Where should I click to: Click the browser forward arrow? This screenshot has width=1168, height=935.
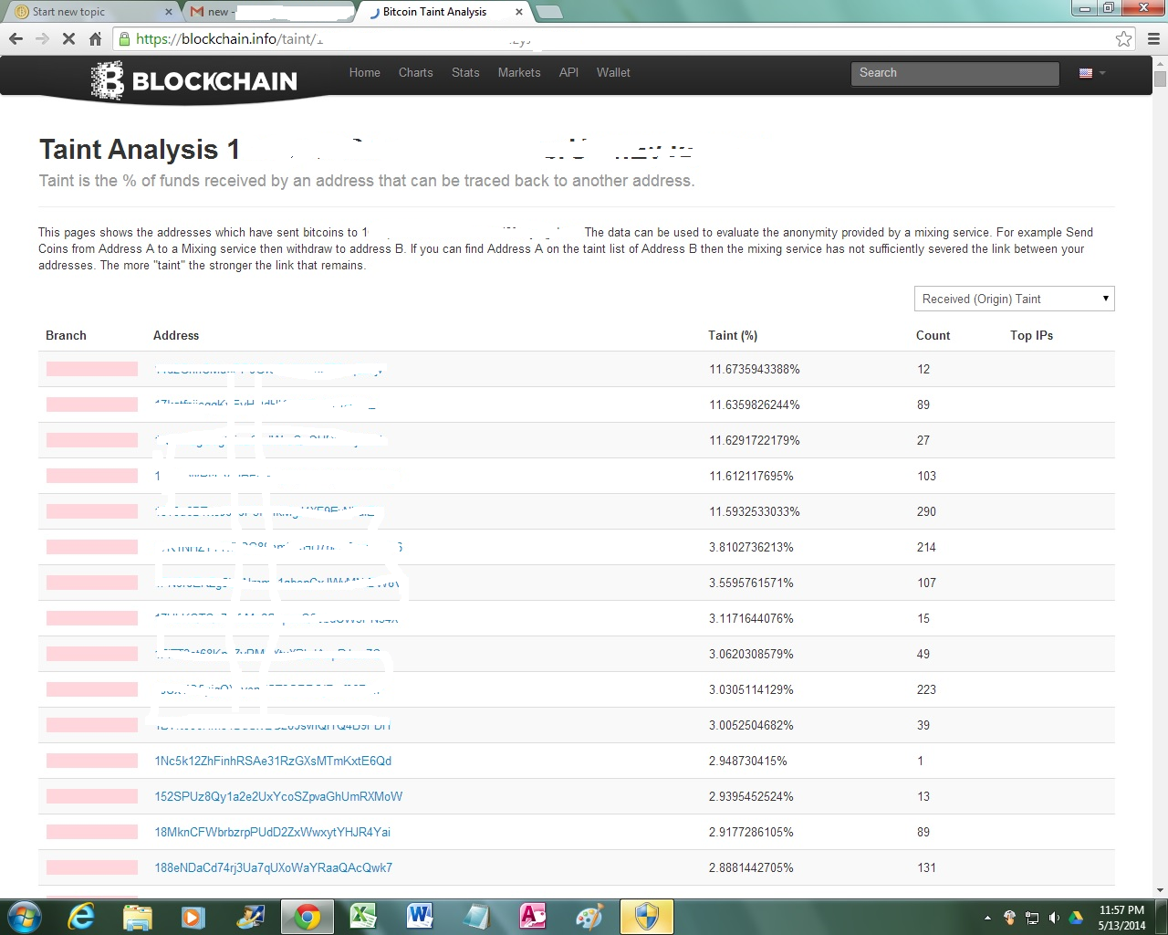point(42,38)
